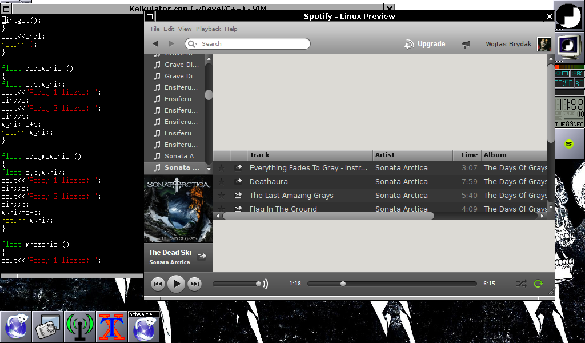Open Wojtas Brydak's profile name
Viewport: 585px width, 343px height.
pos(508,44)
